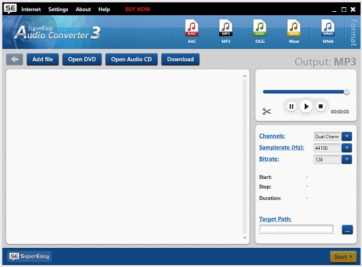Viewport: 362px width, 267px height.
Task: Stop audio playback
Action: pos(321,106)
